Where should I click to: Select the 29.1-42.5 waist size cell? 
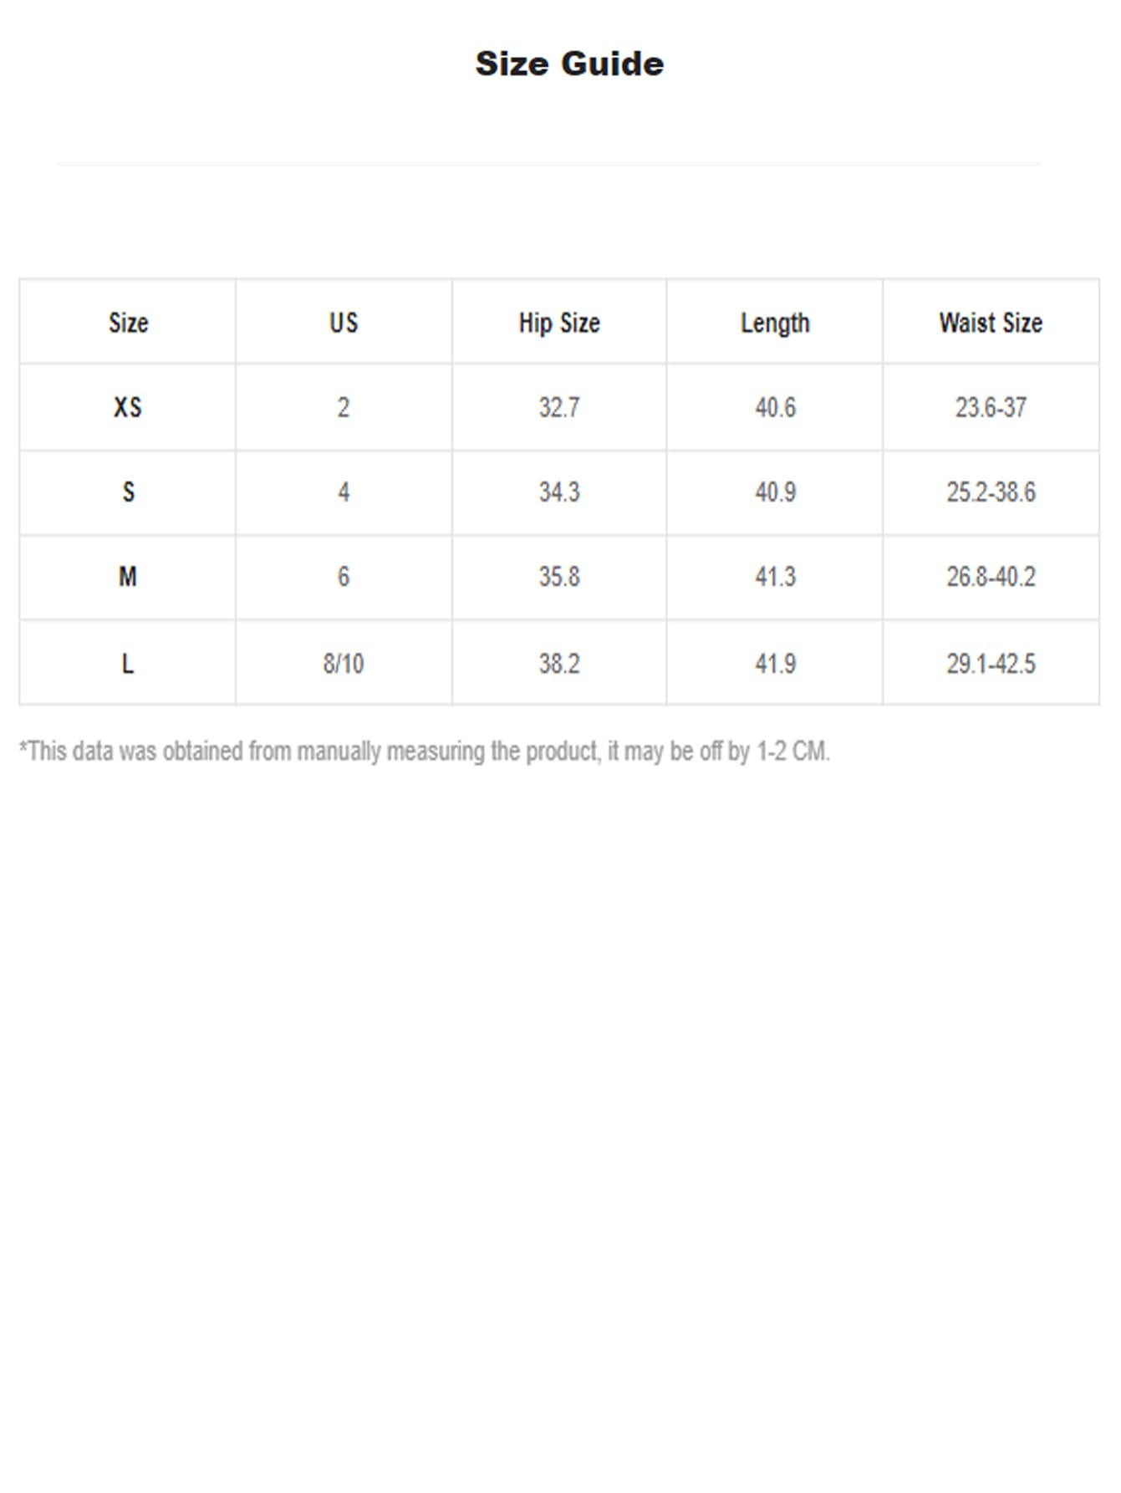coord(991,664)
